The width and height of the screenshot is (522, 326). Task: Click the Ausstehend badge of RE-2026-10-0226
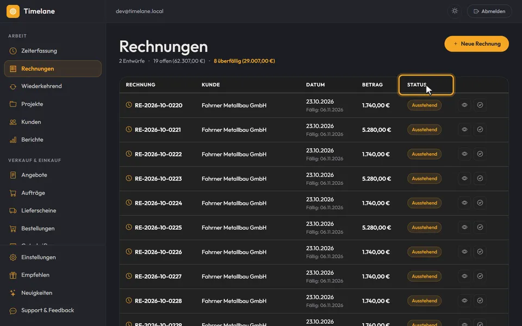[425, 252]
